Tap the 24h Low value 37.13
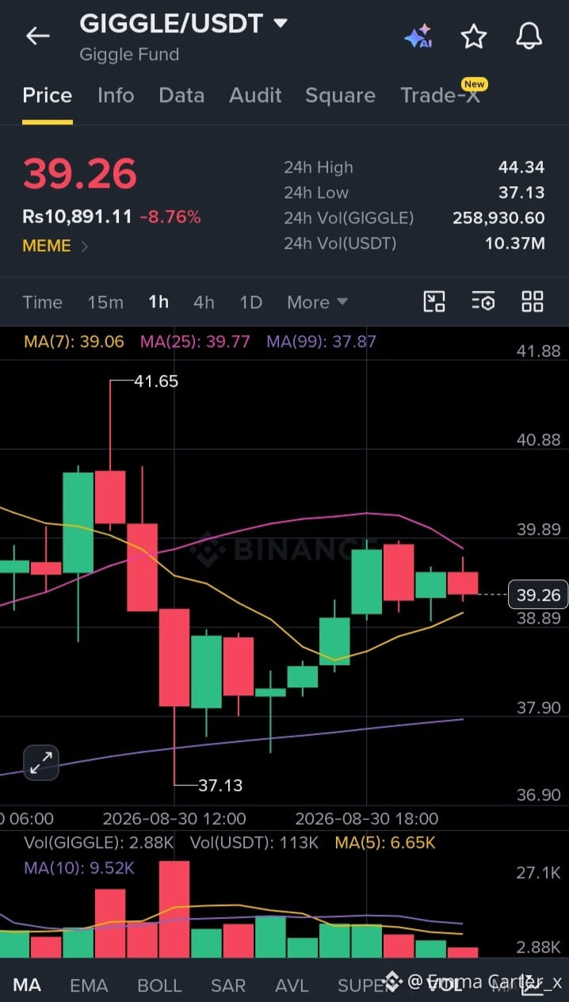 (x=522, y=193)
